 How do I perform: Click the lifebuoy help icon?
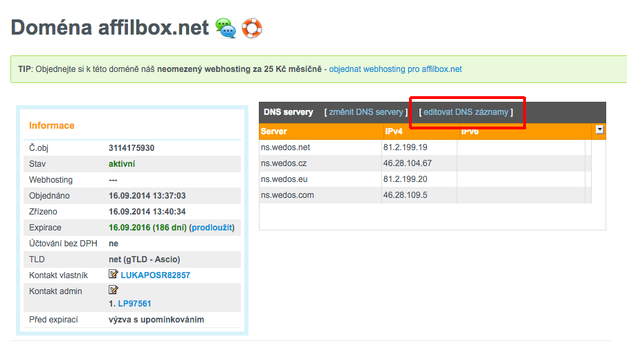(x=252, y=28)
